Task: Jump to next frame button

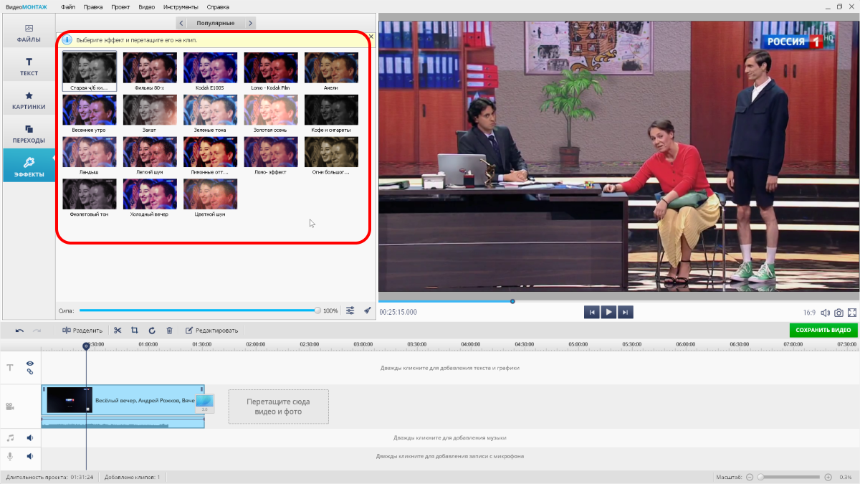Action: click(x=626, y=312)
